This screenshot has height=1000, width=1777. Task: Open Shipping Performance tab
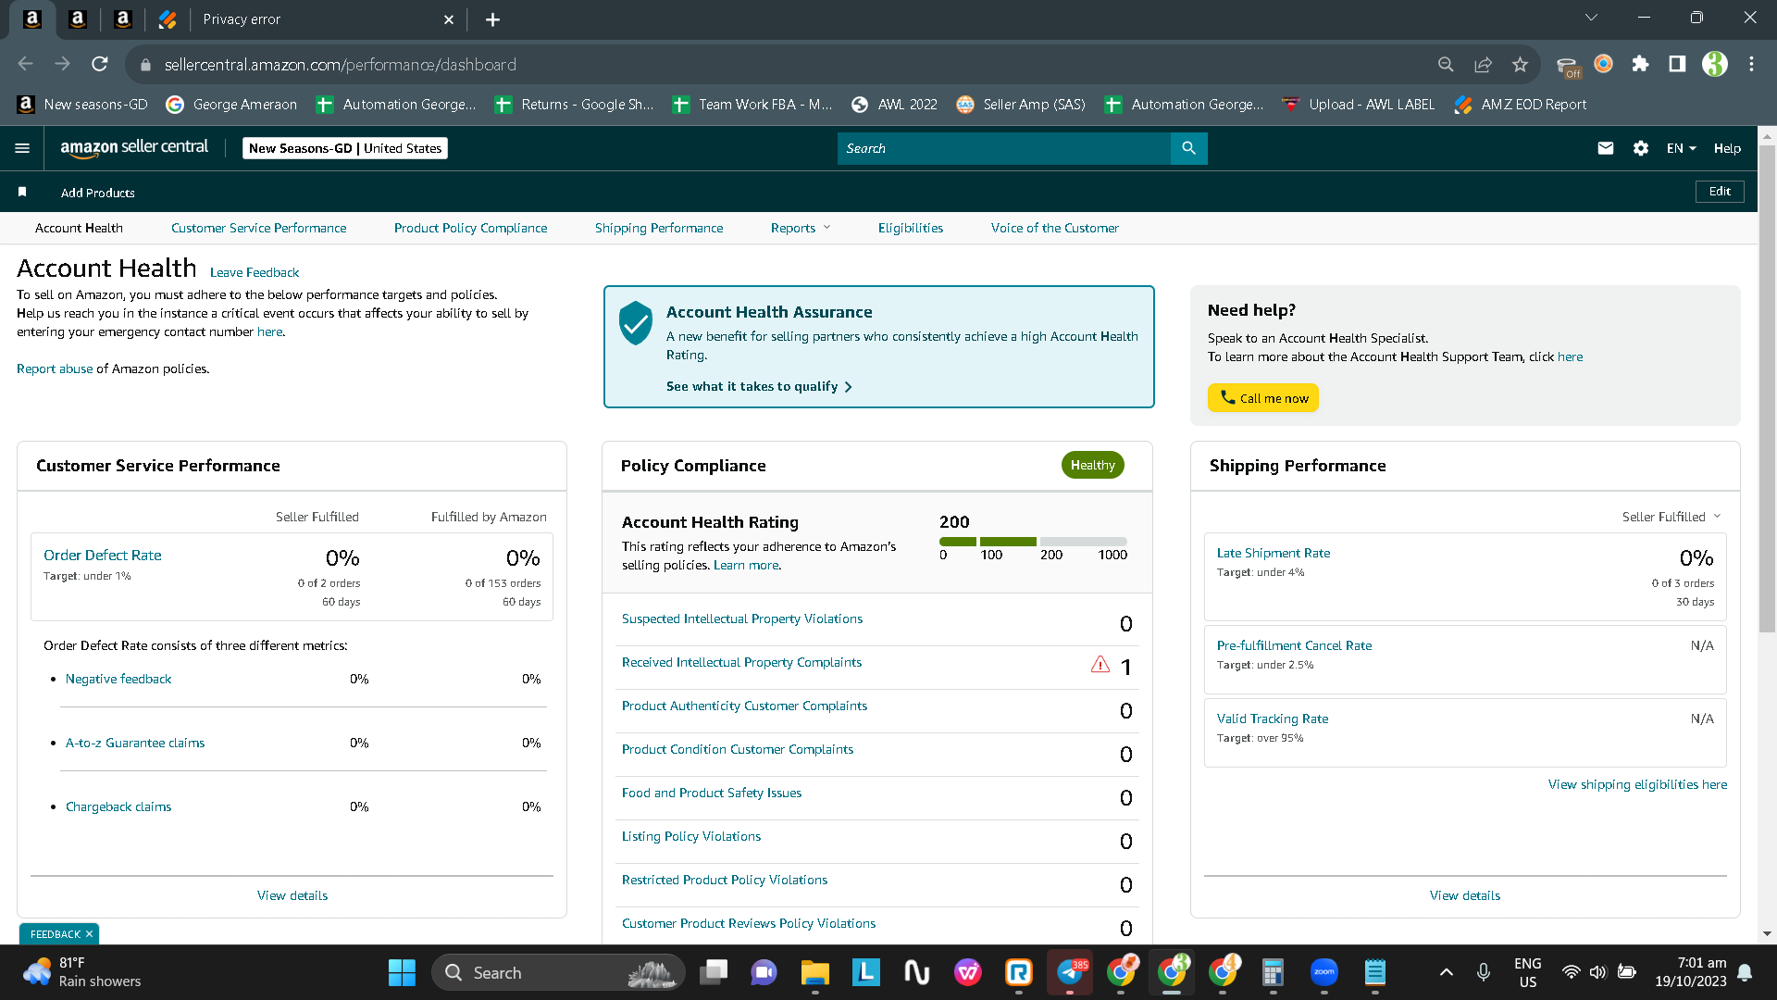[x=659, y=228]
